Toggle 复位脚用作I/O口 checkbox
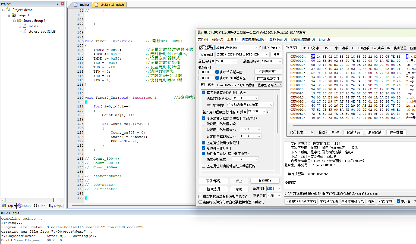 pyautogui.click(x=203, y=148)
